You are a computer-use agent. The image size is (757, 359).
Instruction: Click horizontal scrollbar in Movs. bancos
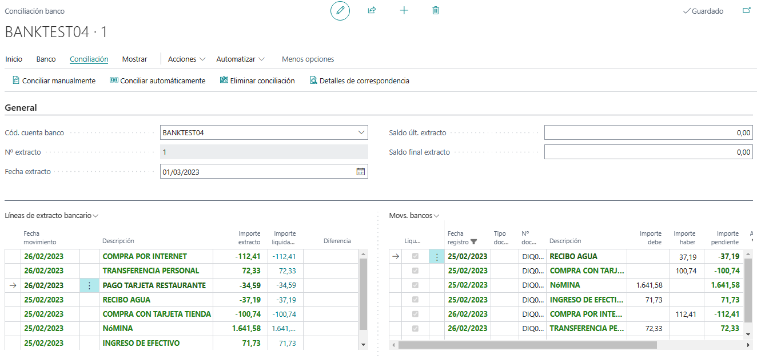(526, 345)
